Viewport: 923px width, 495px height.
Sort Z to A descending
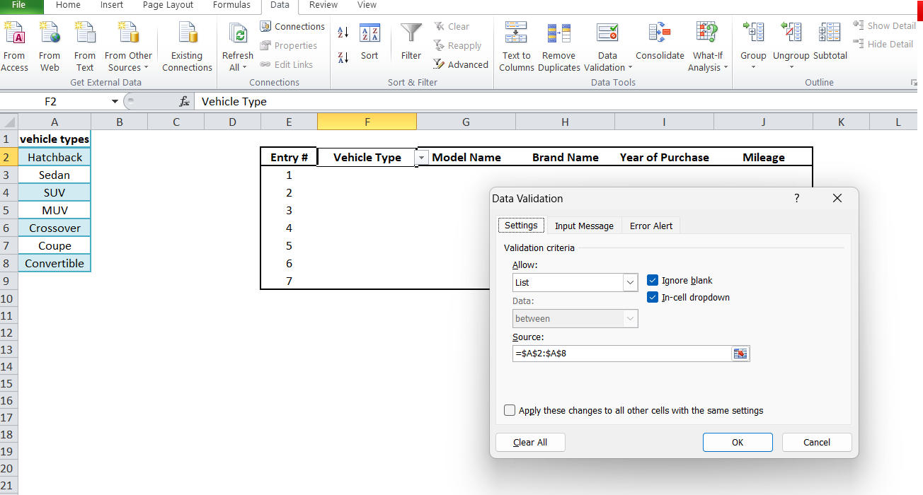tap(343, 58)
